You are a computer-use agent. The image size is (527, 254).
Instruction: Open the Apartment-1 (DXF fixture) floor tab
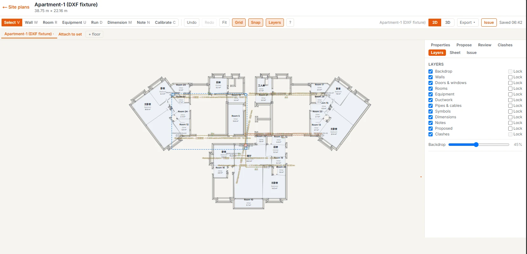tap(29, 34)
